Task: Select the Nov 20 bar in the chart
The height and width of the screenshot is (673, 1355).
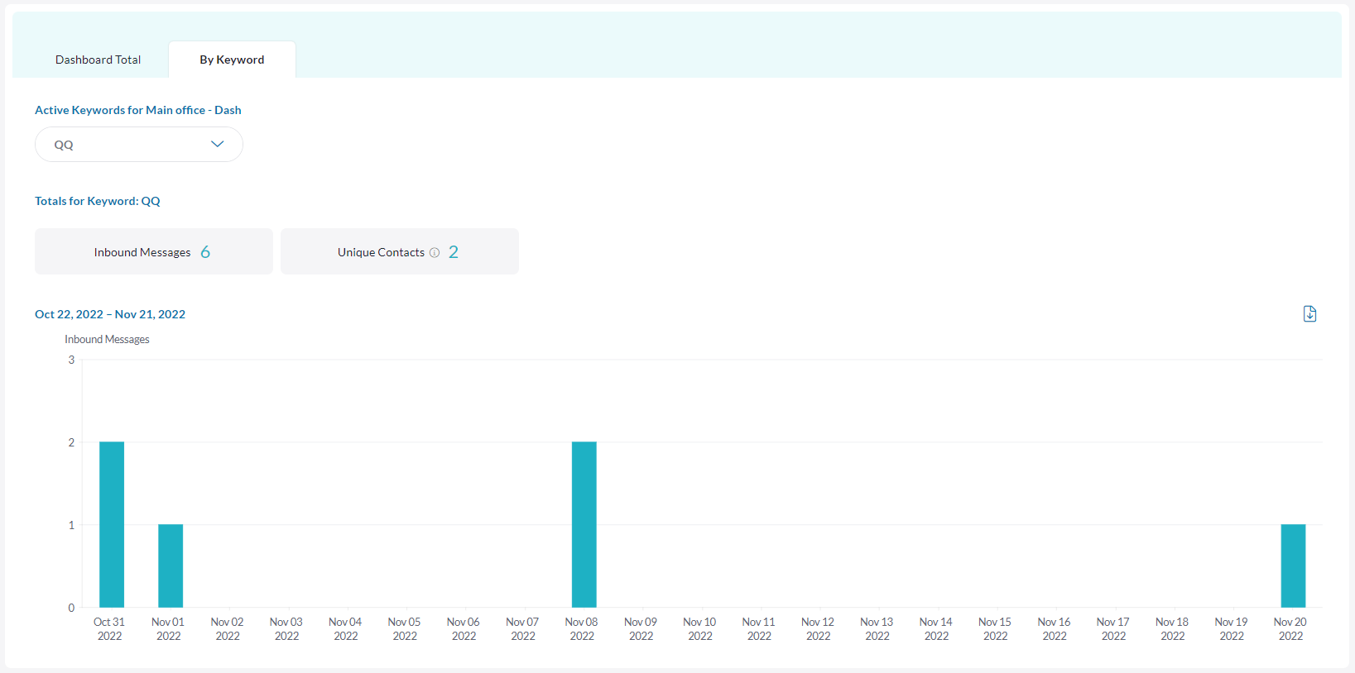Action: coord(1293,566)
